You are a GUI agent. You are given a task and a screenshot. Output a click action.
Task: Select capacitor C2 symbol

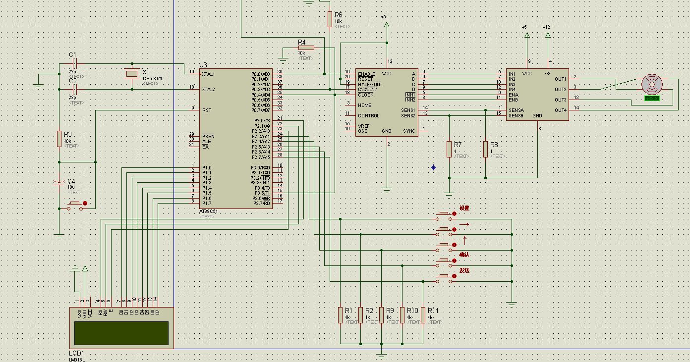point(75,89)
